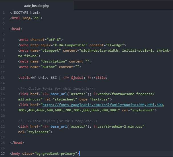Click the 'Custom styles for this template' comment
173x157 pixels.
(x=58, y=121)
